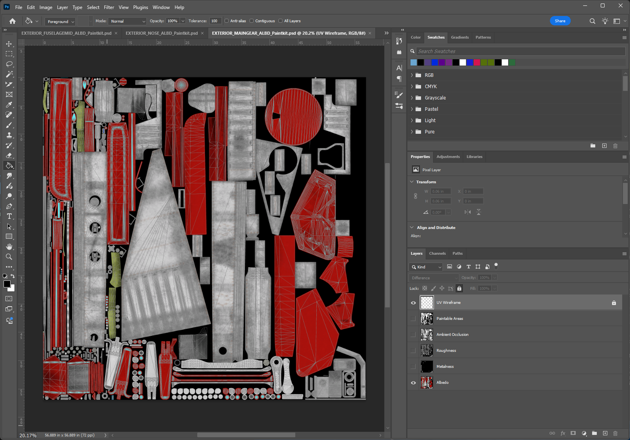Enable the Contiguous checkbox
This screenshot has width=630, height=440.
pos(252,21)
